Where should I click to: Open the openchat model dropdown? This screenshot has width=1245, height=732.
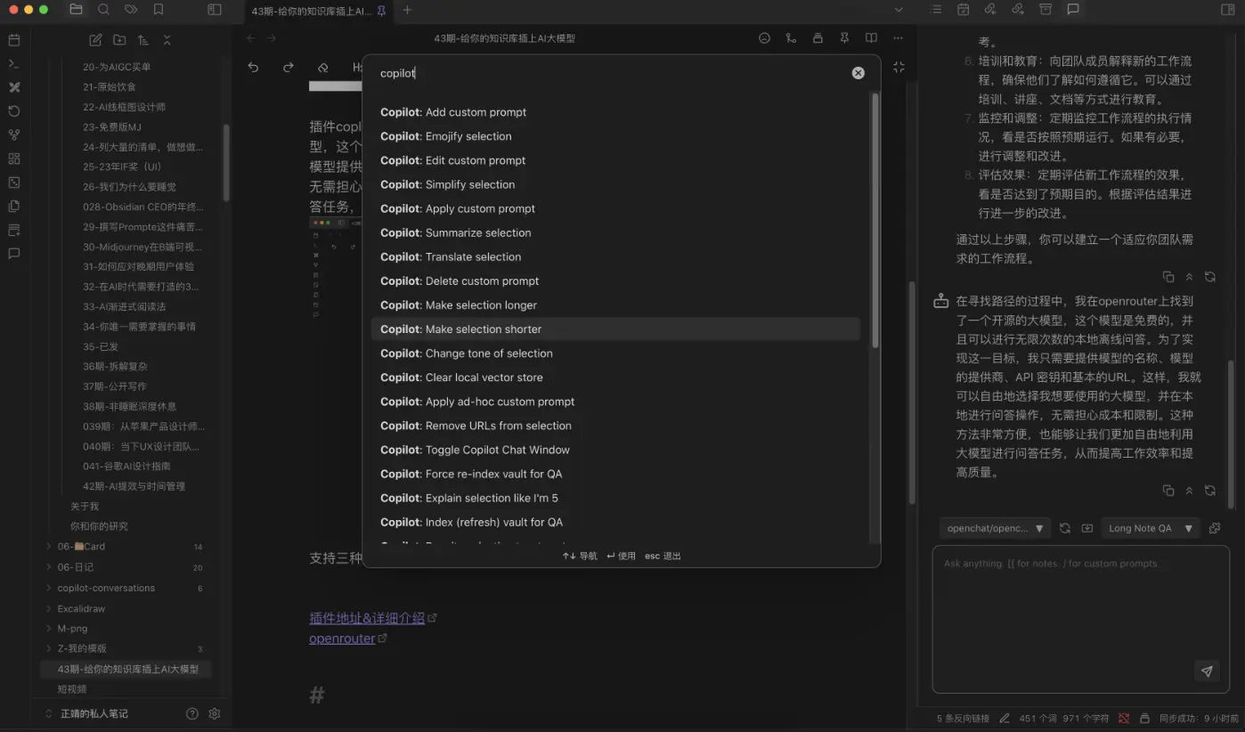[994, 528]
